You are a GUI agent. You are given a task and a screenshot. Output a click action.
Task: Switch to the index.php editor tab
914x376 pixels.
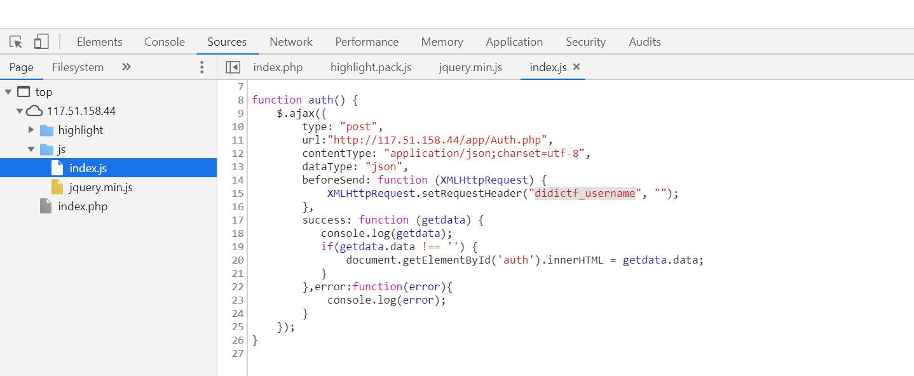pos(278,67)
